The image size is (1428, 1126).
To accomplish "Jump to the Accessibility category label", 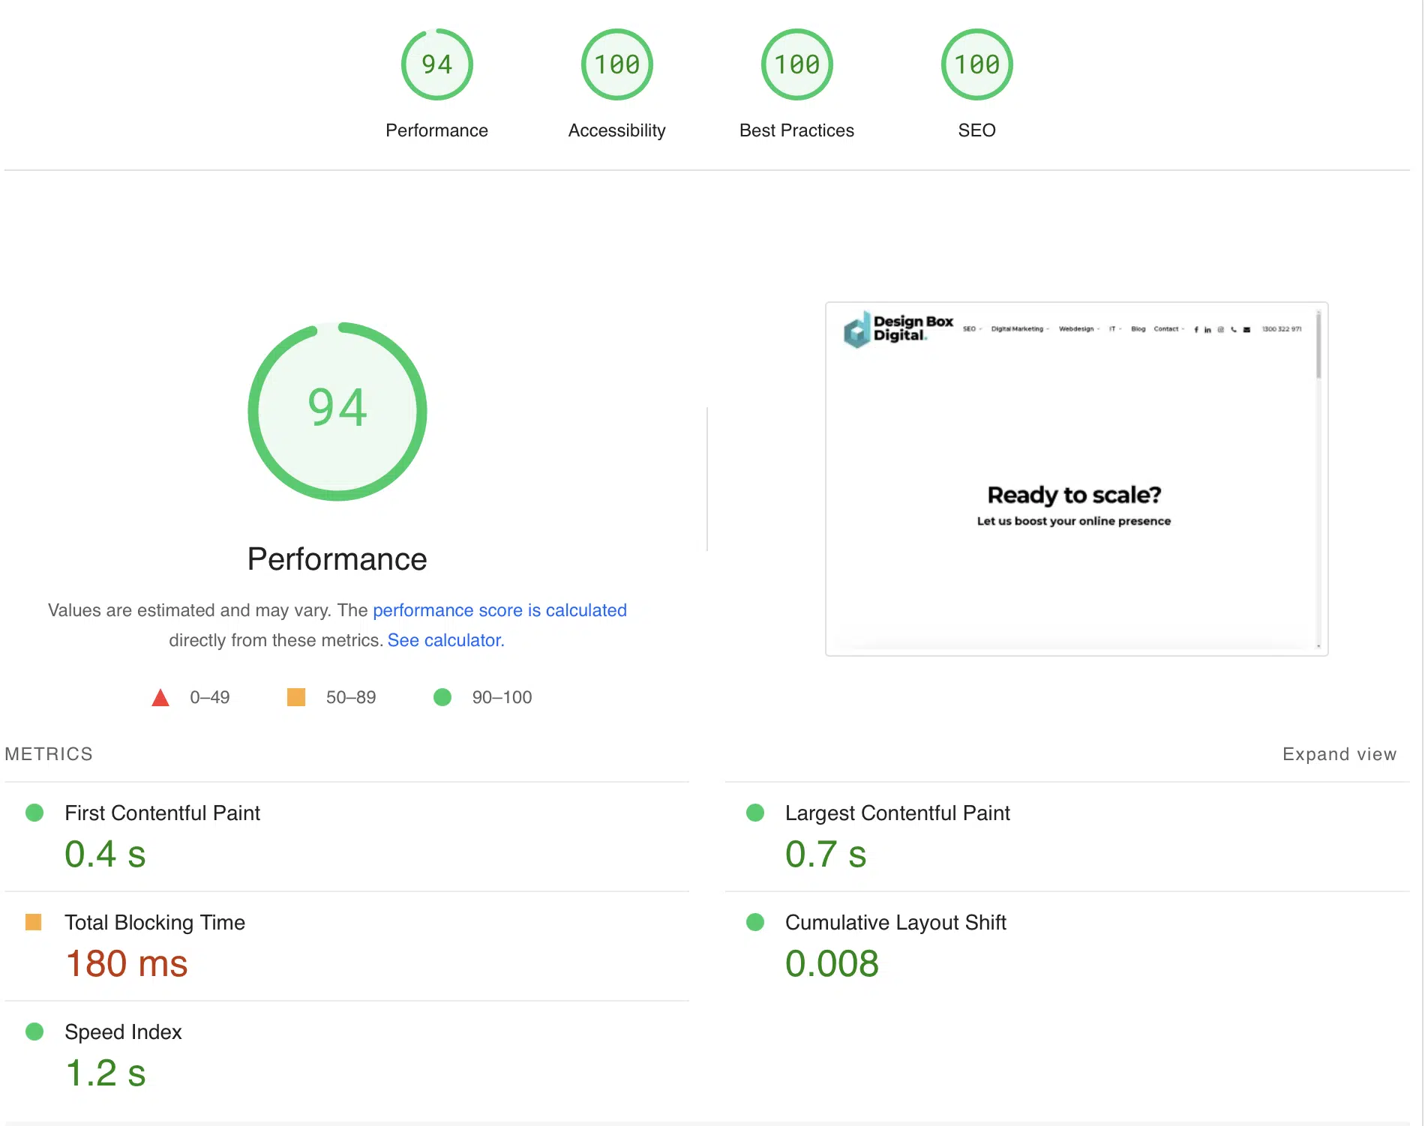I will [x=616, y=130].
